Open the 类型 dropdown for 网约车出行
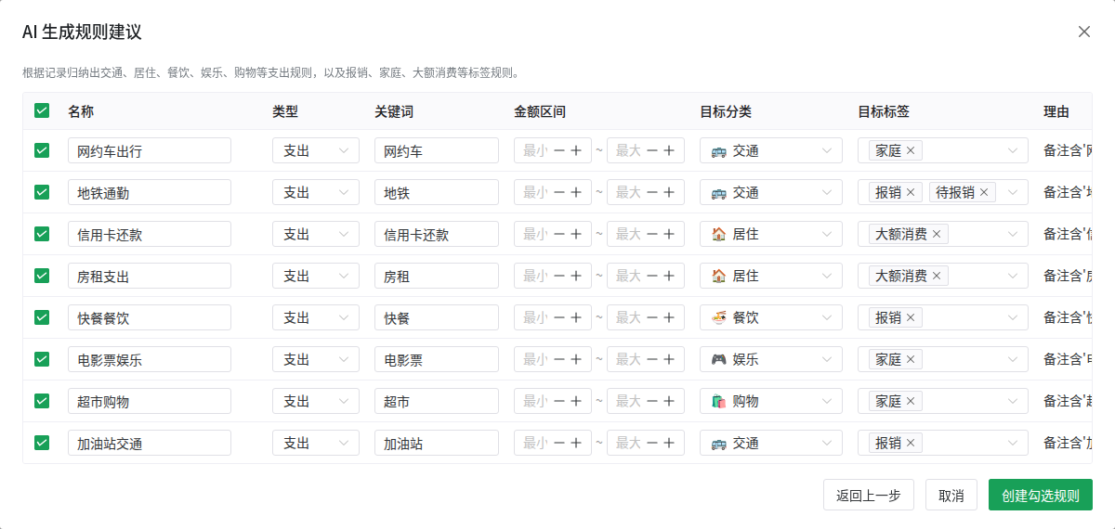 click(316, 150)
